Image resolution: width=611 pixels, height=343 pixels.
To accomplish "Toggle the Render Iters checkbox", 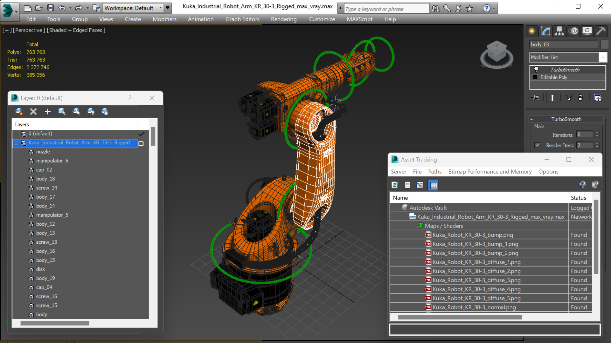I will 537,145.
